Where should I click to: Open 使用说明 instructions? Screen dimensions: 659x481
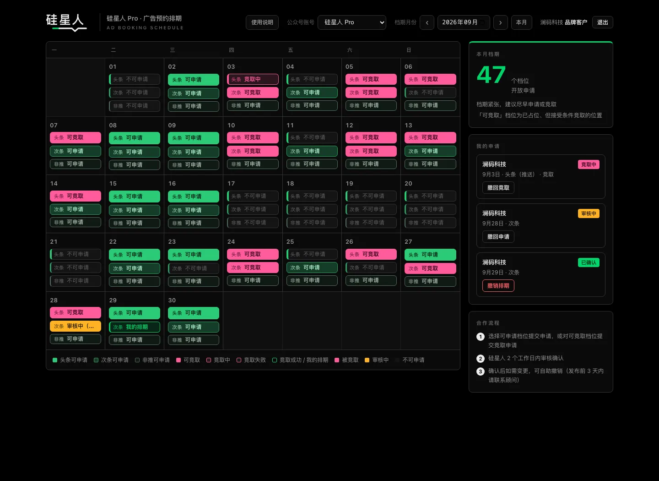coord(262,22)
